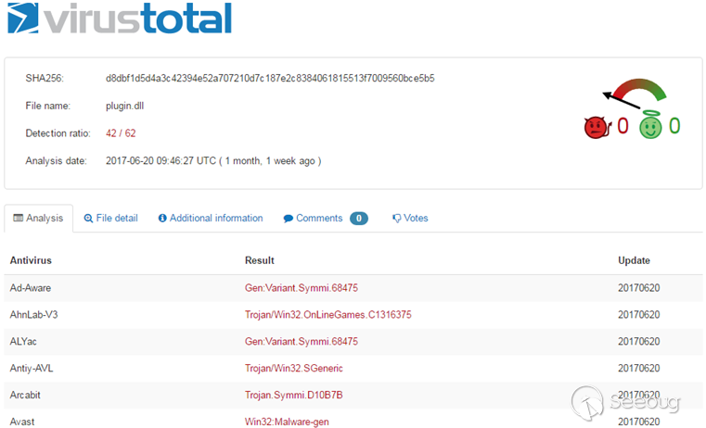Click the ALYac antivirus name
Screen dimensions: 706x428
point(23,341)
